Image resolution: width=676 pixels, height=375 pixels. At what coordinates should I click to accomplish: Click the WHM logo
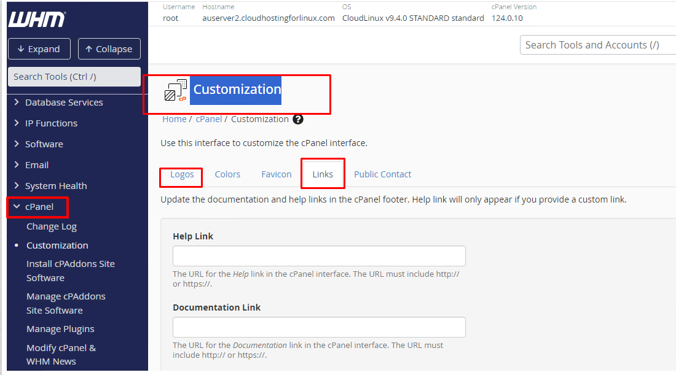coord(37,20)
